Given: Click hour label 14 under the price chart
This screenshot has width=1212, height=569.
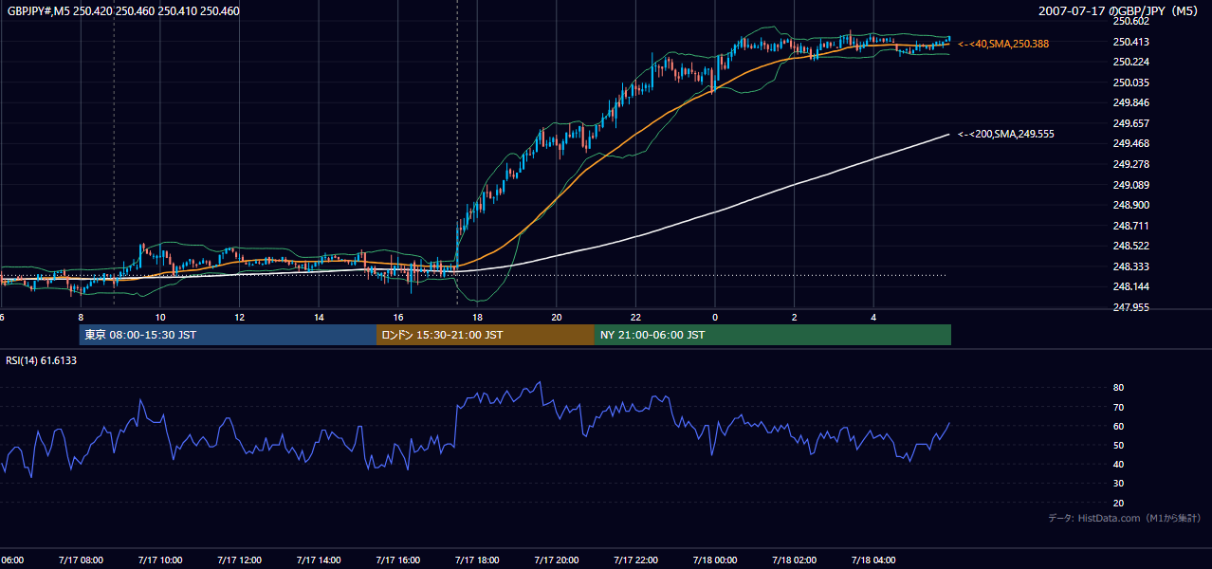Looking at the screenshot, I should 319,317.
